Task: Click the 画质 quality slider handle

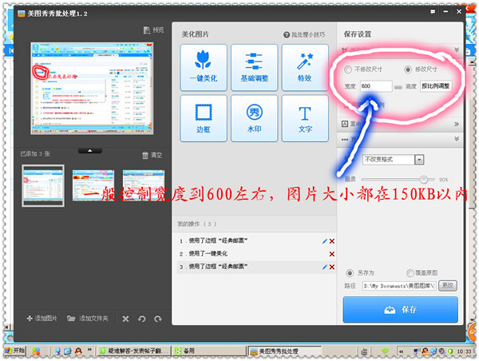Action: tap(423, 180)
